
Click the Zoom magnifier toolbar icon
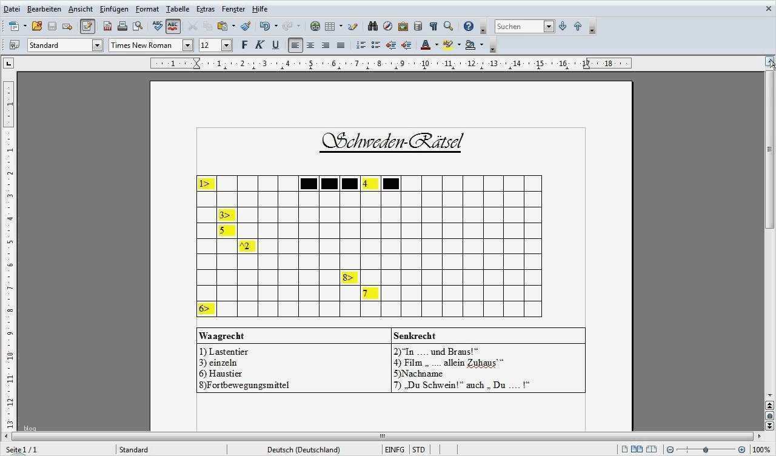coord(448,26)
